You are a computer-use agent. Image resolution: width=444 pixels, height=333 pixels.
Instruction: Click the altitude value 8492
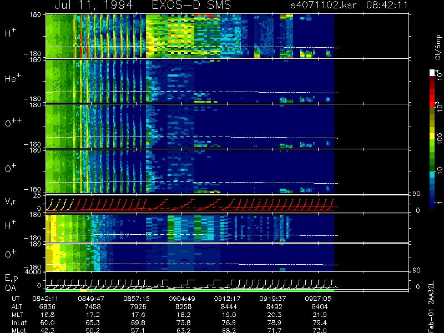pos(274,307)
